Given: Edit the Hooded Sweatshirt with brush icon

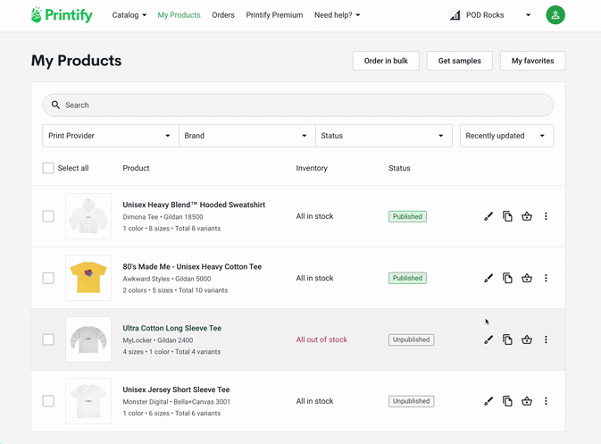Looking at the screenshot, I should (488, 216).
